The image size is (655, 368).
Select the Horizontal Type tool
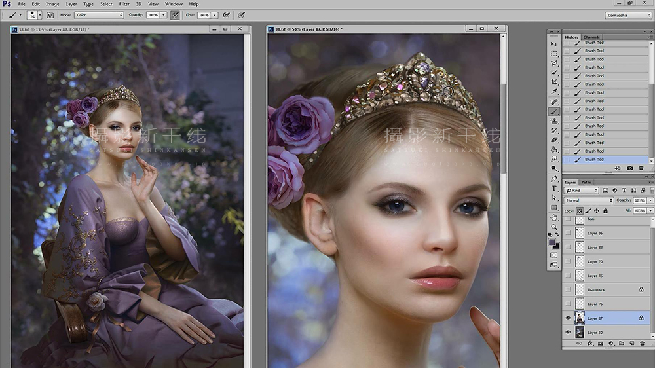pyautogui.click(x=554, y=189)
